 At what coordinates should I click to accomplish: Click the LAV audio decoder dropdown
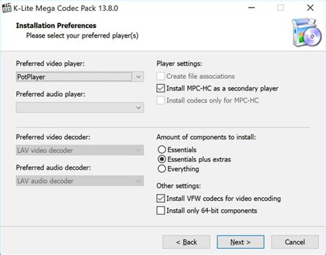click(x=80, y=181)
